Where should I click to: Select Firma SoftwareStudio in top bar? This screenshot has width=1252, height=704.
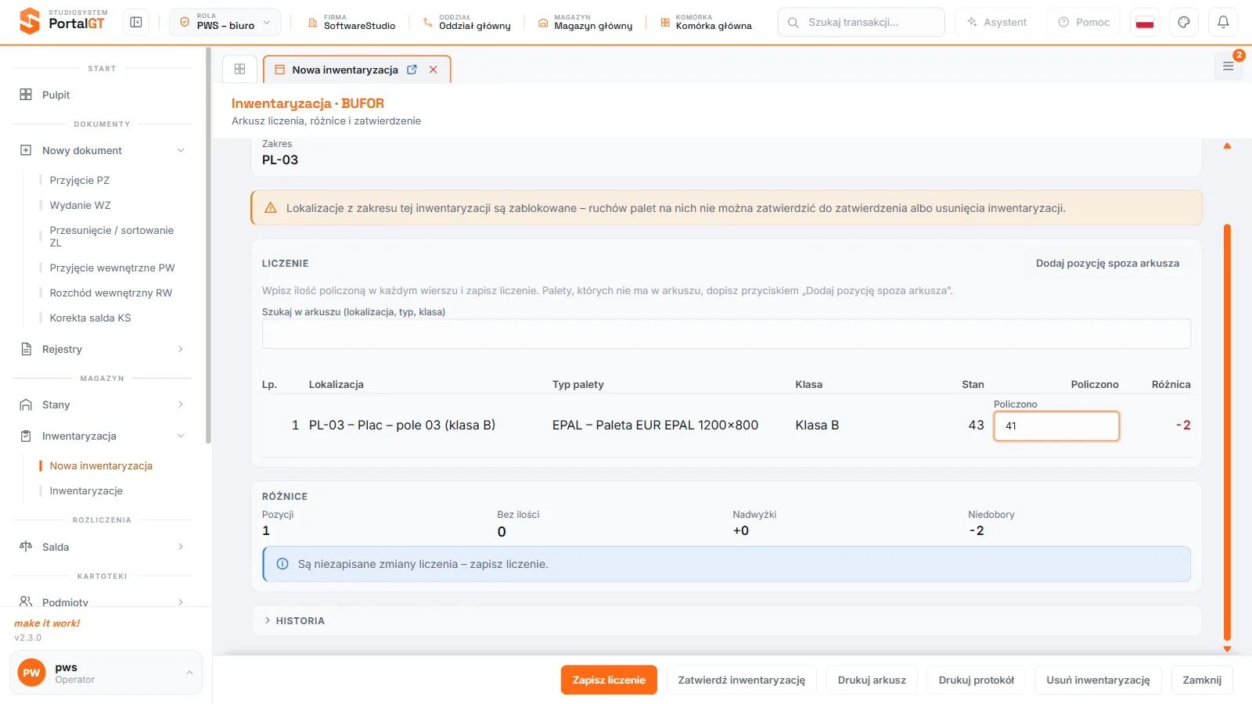[x=351, y=22]
